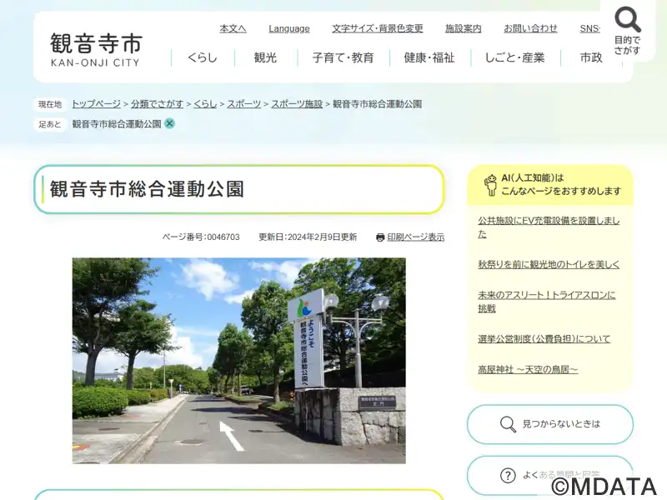The height and width of the screenshot is (500, 667).
Task: Click the トップページ breadcrumb link
Action: pos(96,104)
